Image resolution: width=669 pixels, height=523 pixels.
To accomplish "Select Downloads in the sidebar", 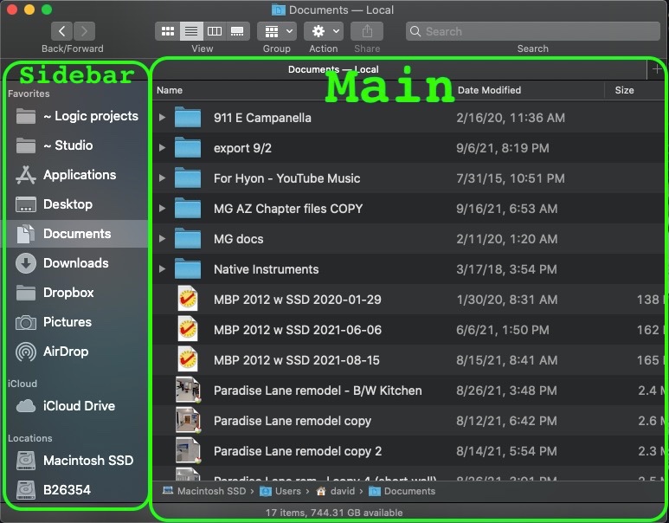I will [75, 263].
